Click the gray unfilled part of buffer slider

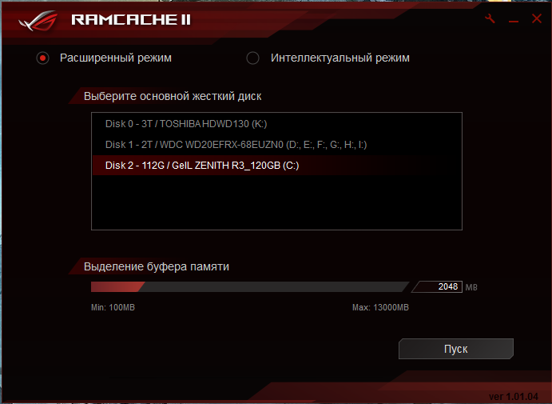[x=274, y=287]
